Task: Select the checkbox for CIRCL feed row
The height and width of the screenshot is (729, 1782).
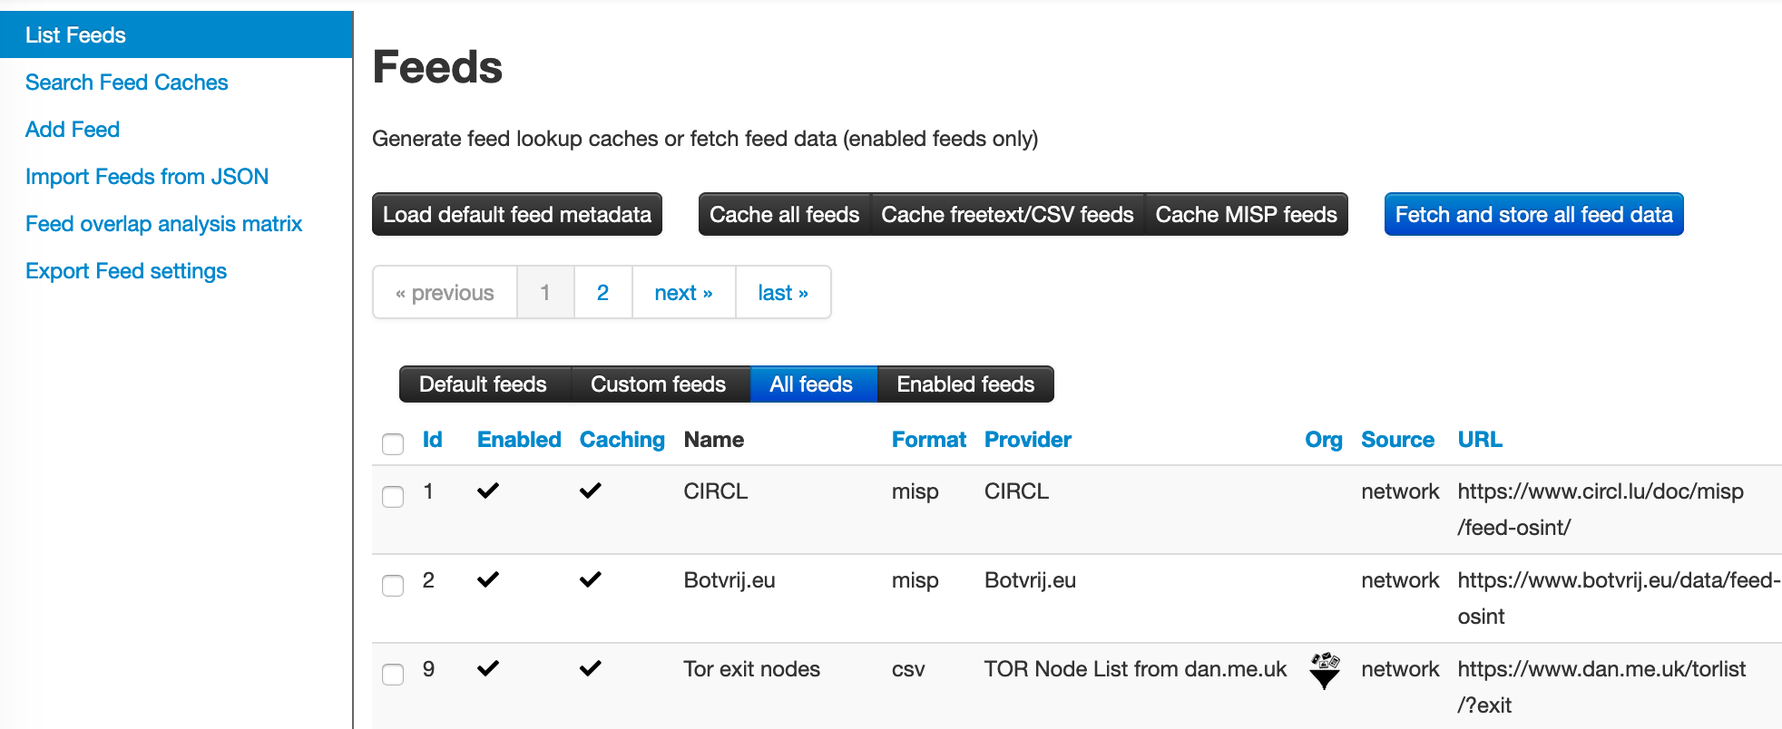Action: [393, 496]
